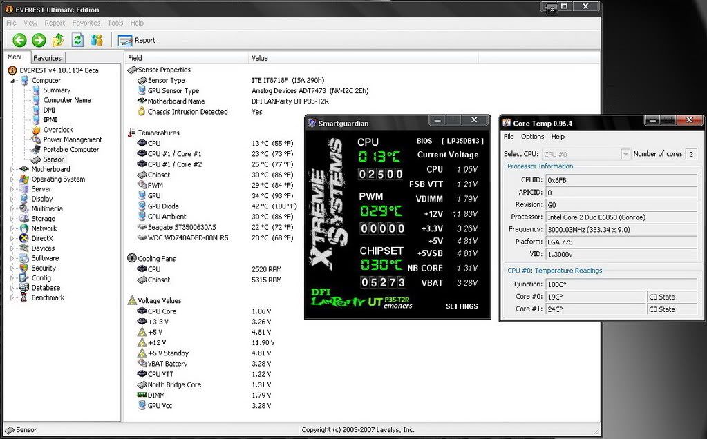Select Power Management in the Computer tree

tap(72, 139)
